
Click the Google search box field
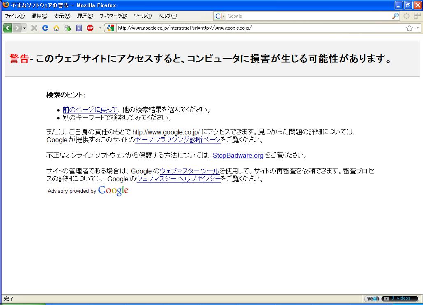[309, 16]
